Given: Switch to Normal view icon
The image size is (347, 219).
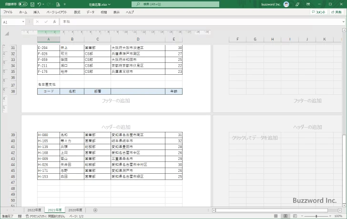Looking at the screenshot, I should point(276,216).
